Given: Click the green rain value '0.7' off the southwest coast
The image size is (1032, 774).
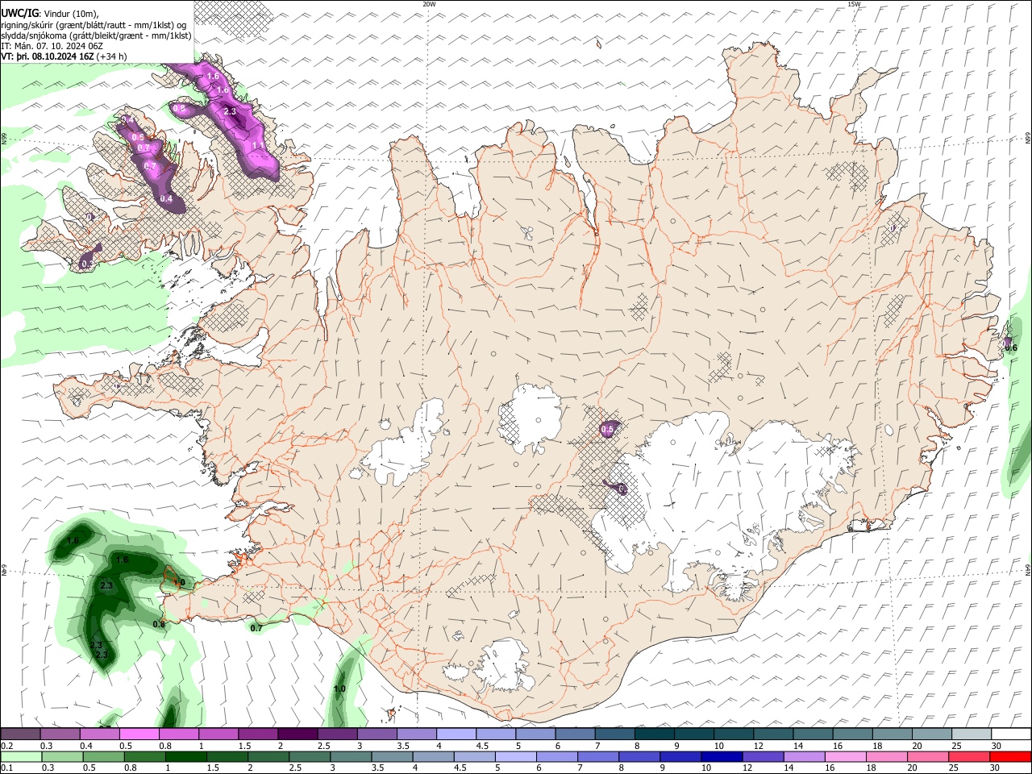Looking at the screenshot, I should (x=256, y=628).
